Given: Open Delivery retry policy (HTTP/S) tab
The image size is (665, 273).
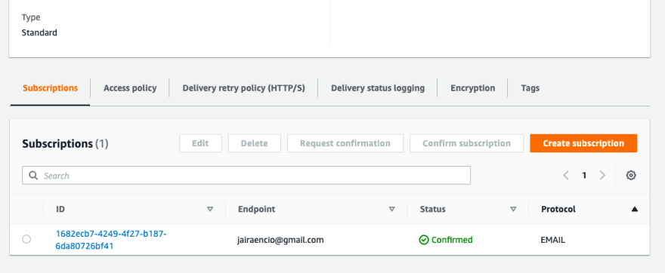Looking at the screenshot, I should tap(243, 88).
